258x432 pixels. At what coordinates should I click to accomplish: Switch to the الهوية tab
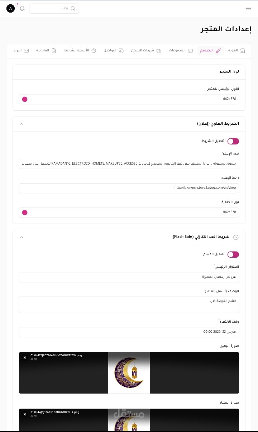pos(236,51)
